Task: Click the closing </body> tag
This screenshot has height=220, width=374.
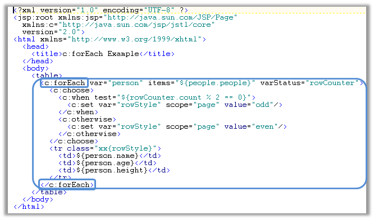Action: pyautogui.click(x=38, y=199)
